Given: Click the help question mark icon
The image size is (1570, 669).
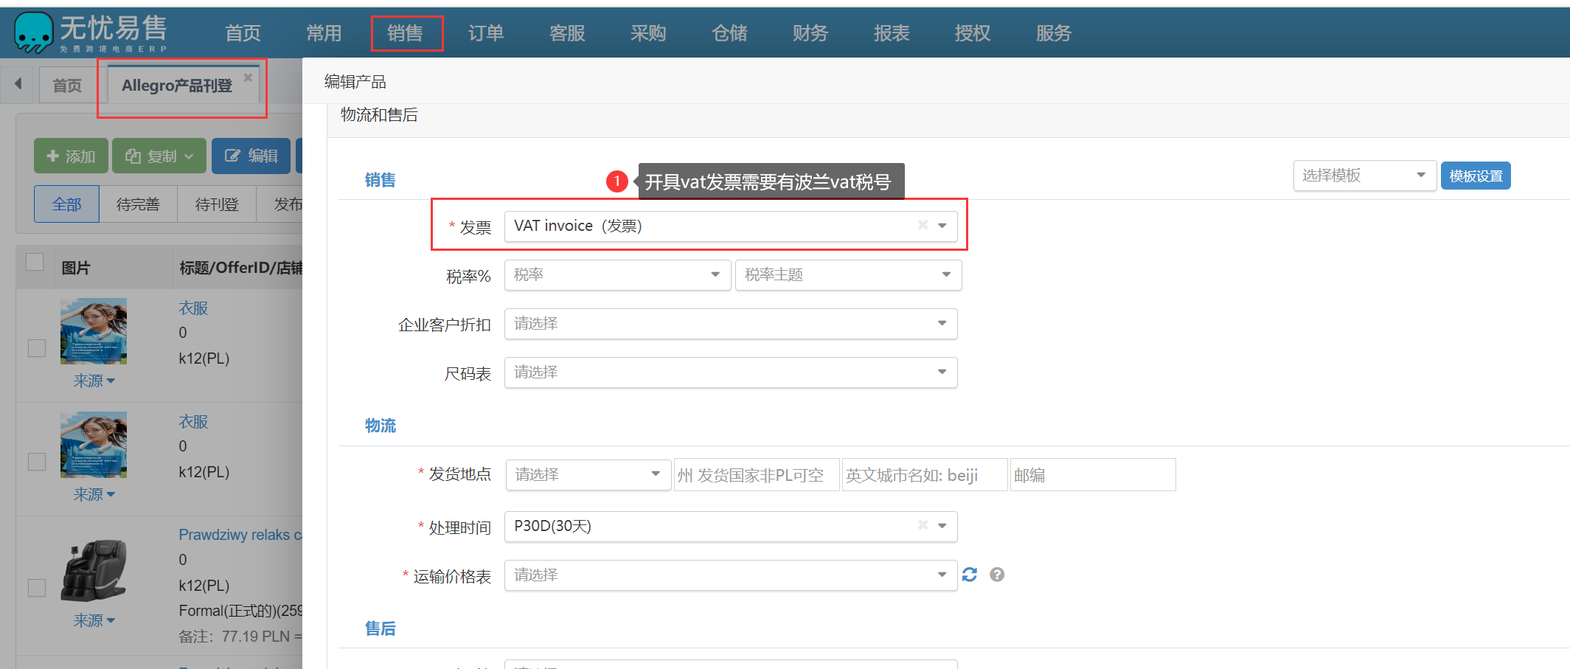Looking at the screenshot, I should 997,575.
